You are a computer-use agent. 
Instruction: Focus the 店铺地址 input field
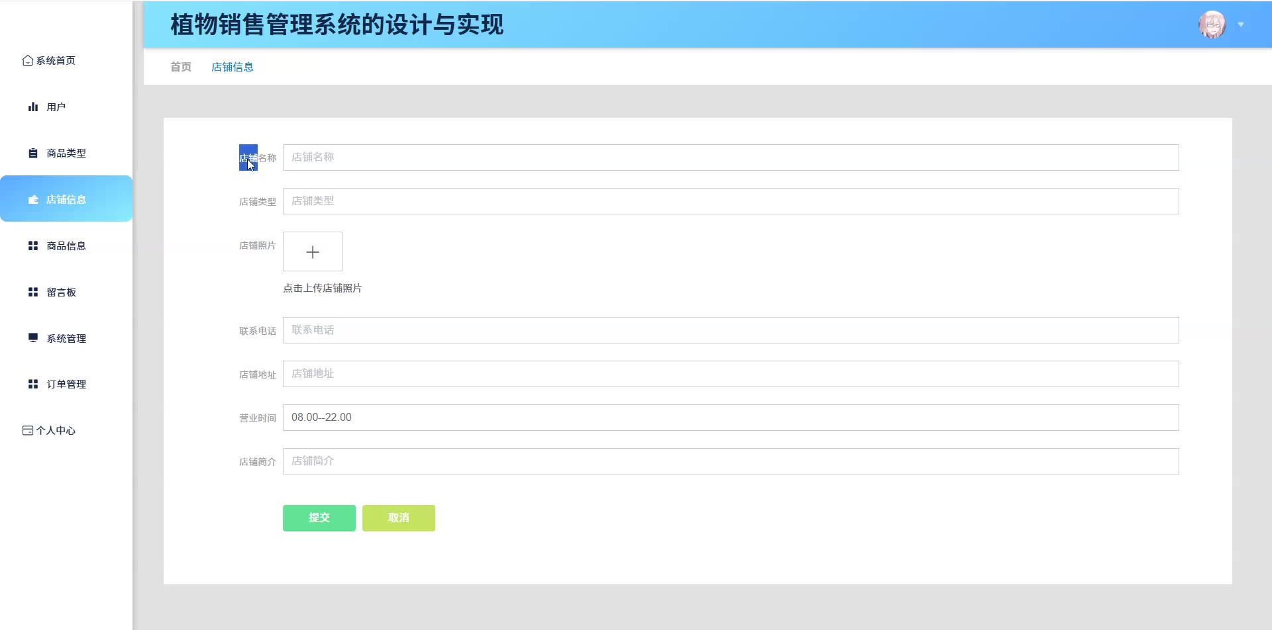point(731,374)
